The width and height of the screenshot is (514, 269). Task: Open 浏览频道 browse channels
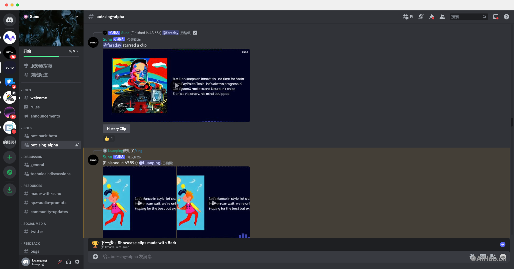51,75
